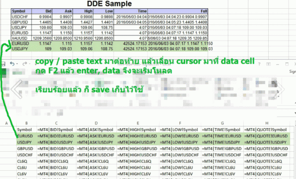
Task: Minimize the Excel window
Action: (x=277, y=64)
